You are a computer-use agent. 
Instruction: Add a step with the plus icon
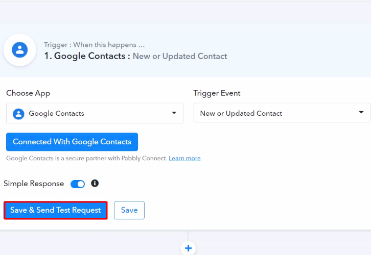pos(189,248)
